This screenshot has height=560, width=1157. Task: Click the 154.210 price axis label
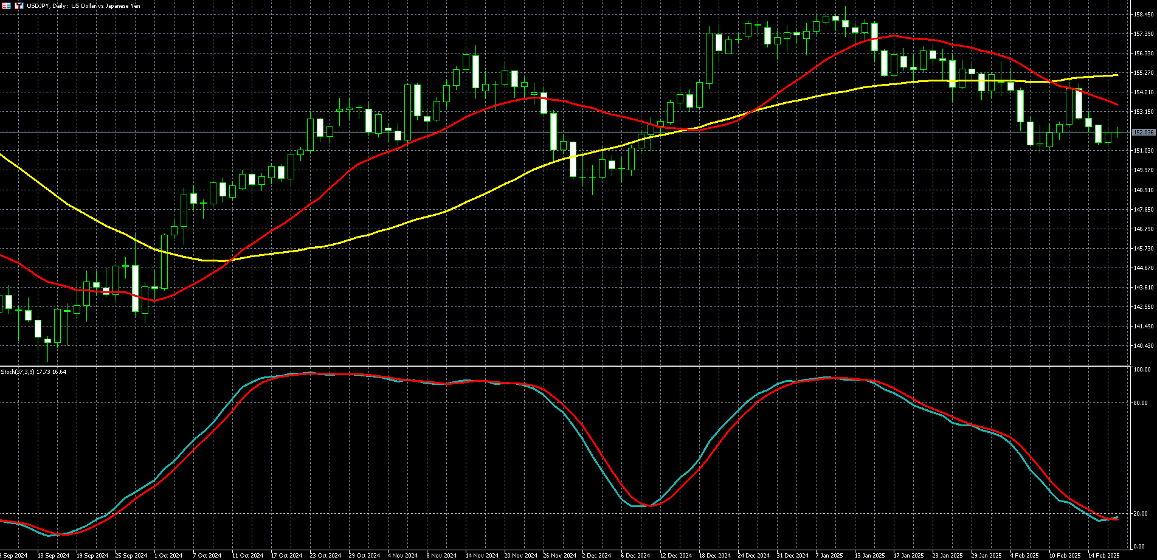(1144, 92)
